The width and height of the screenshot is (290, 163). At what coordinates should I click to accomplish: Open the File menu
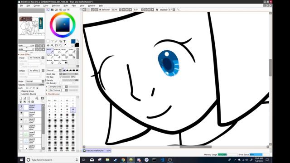pos(21,6)
